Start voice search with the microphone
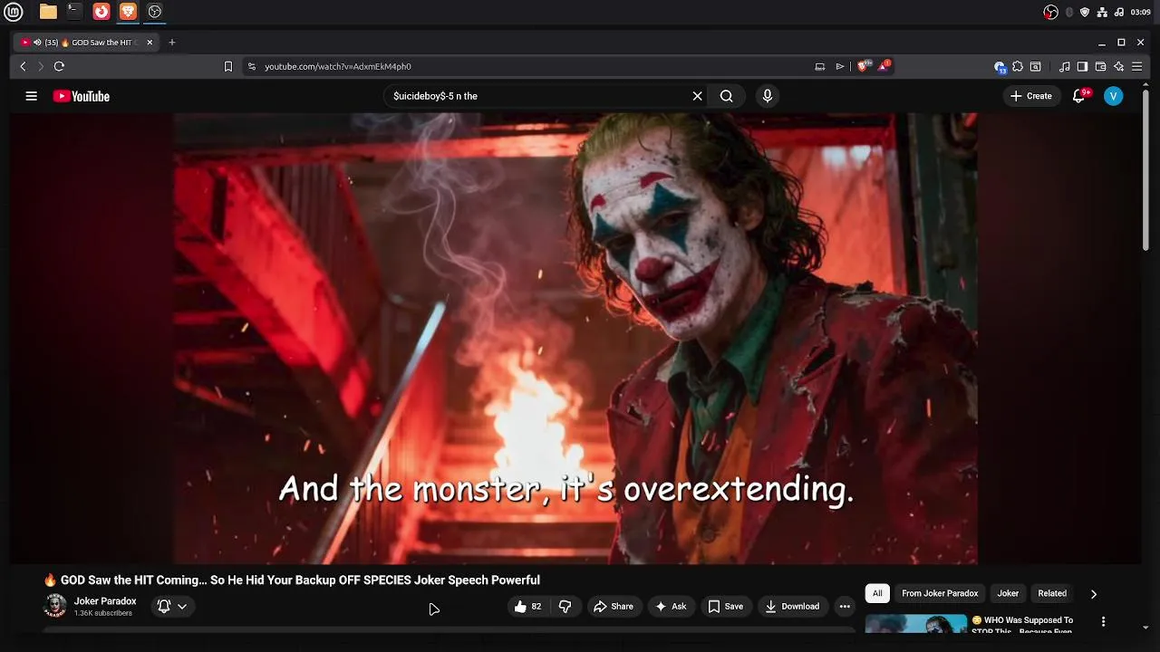The height and width of the screenshot is (652, 1160). click(768, 96)
